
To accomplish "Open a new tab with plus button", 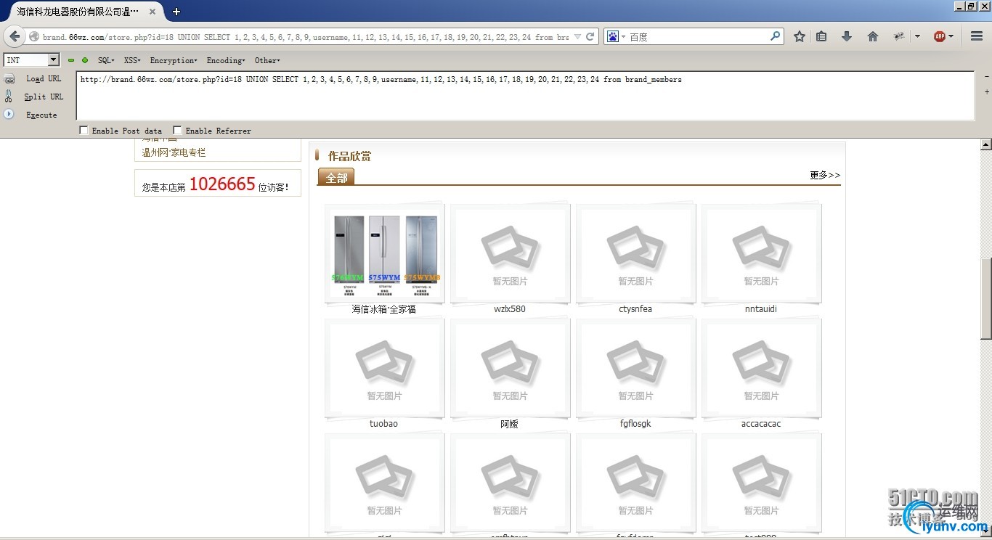I will click(176, 12).
